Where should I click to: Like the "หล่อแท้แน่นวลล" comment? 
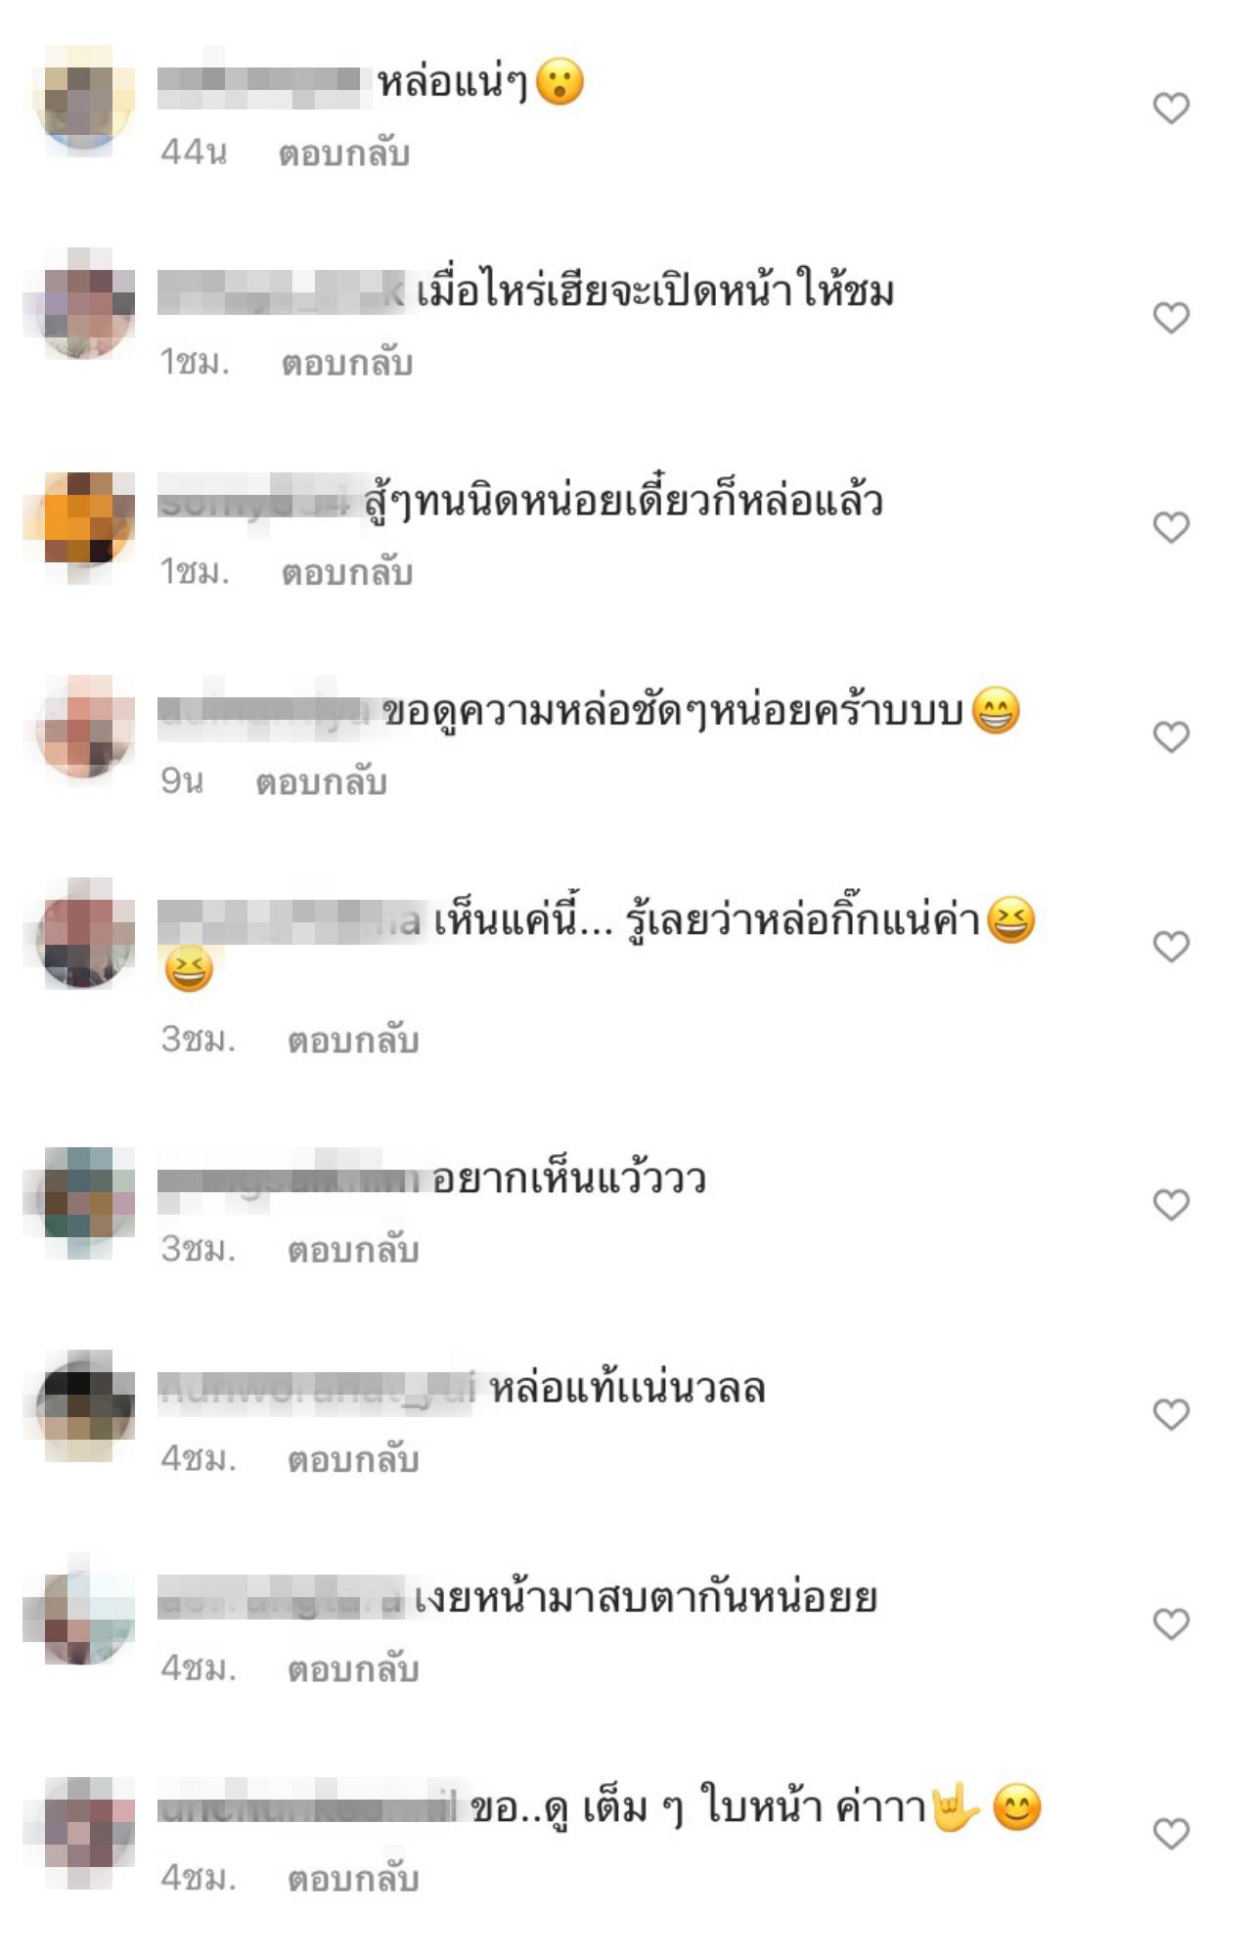1171,1414
